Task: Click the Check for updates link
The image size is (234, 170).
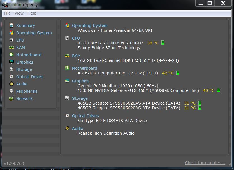Action: [x=205, y=163]
